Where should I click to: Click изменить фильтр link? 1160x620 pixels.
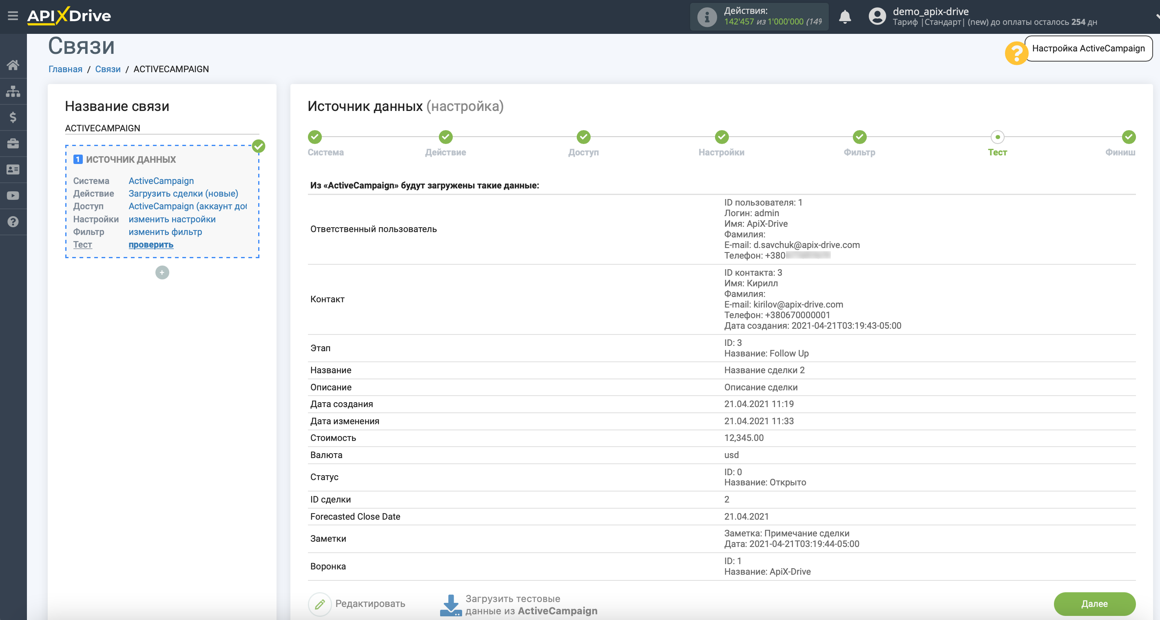(165, 231)
